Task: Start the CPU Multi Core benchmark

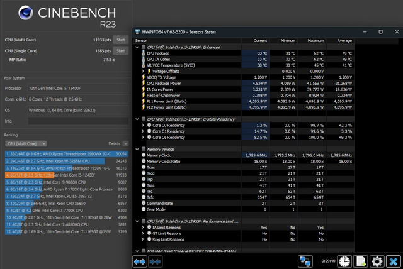Action: pyautogui.click(x=120, y=40)
